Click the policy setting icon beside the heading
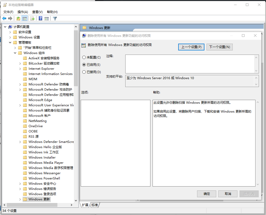Image resolution: width=266 pixels, height=215 pixels. (84, 45)
